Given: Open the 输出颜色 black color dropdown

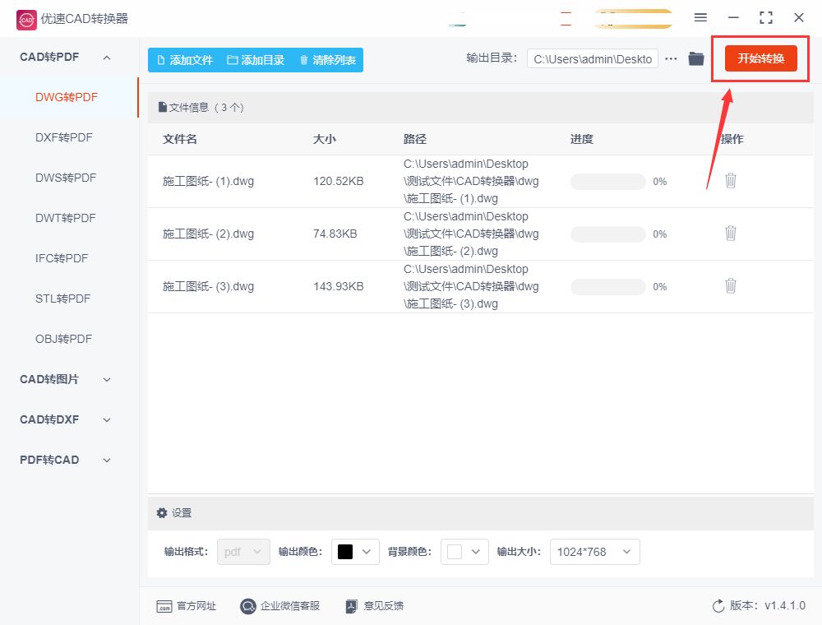Looking at the screenshot, I should (x=355, y=552).
